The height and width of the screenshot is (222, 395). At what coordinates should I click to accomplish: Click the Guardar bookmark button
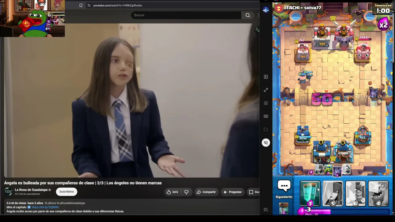point(254,192)
